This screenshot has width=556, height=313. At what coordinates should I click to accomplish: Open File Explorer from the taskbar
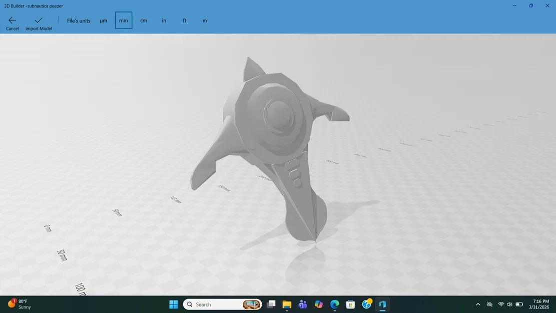point(287,304)
